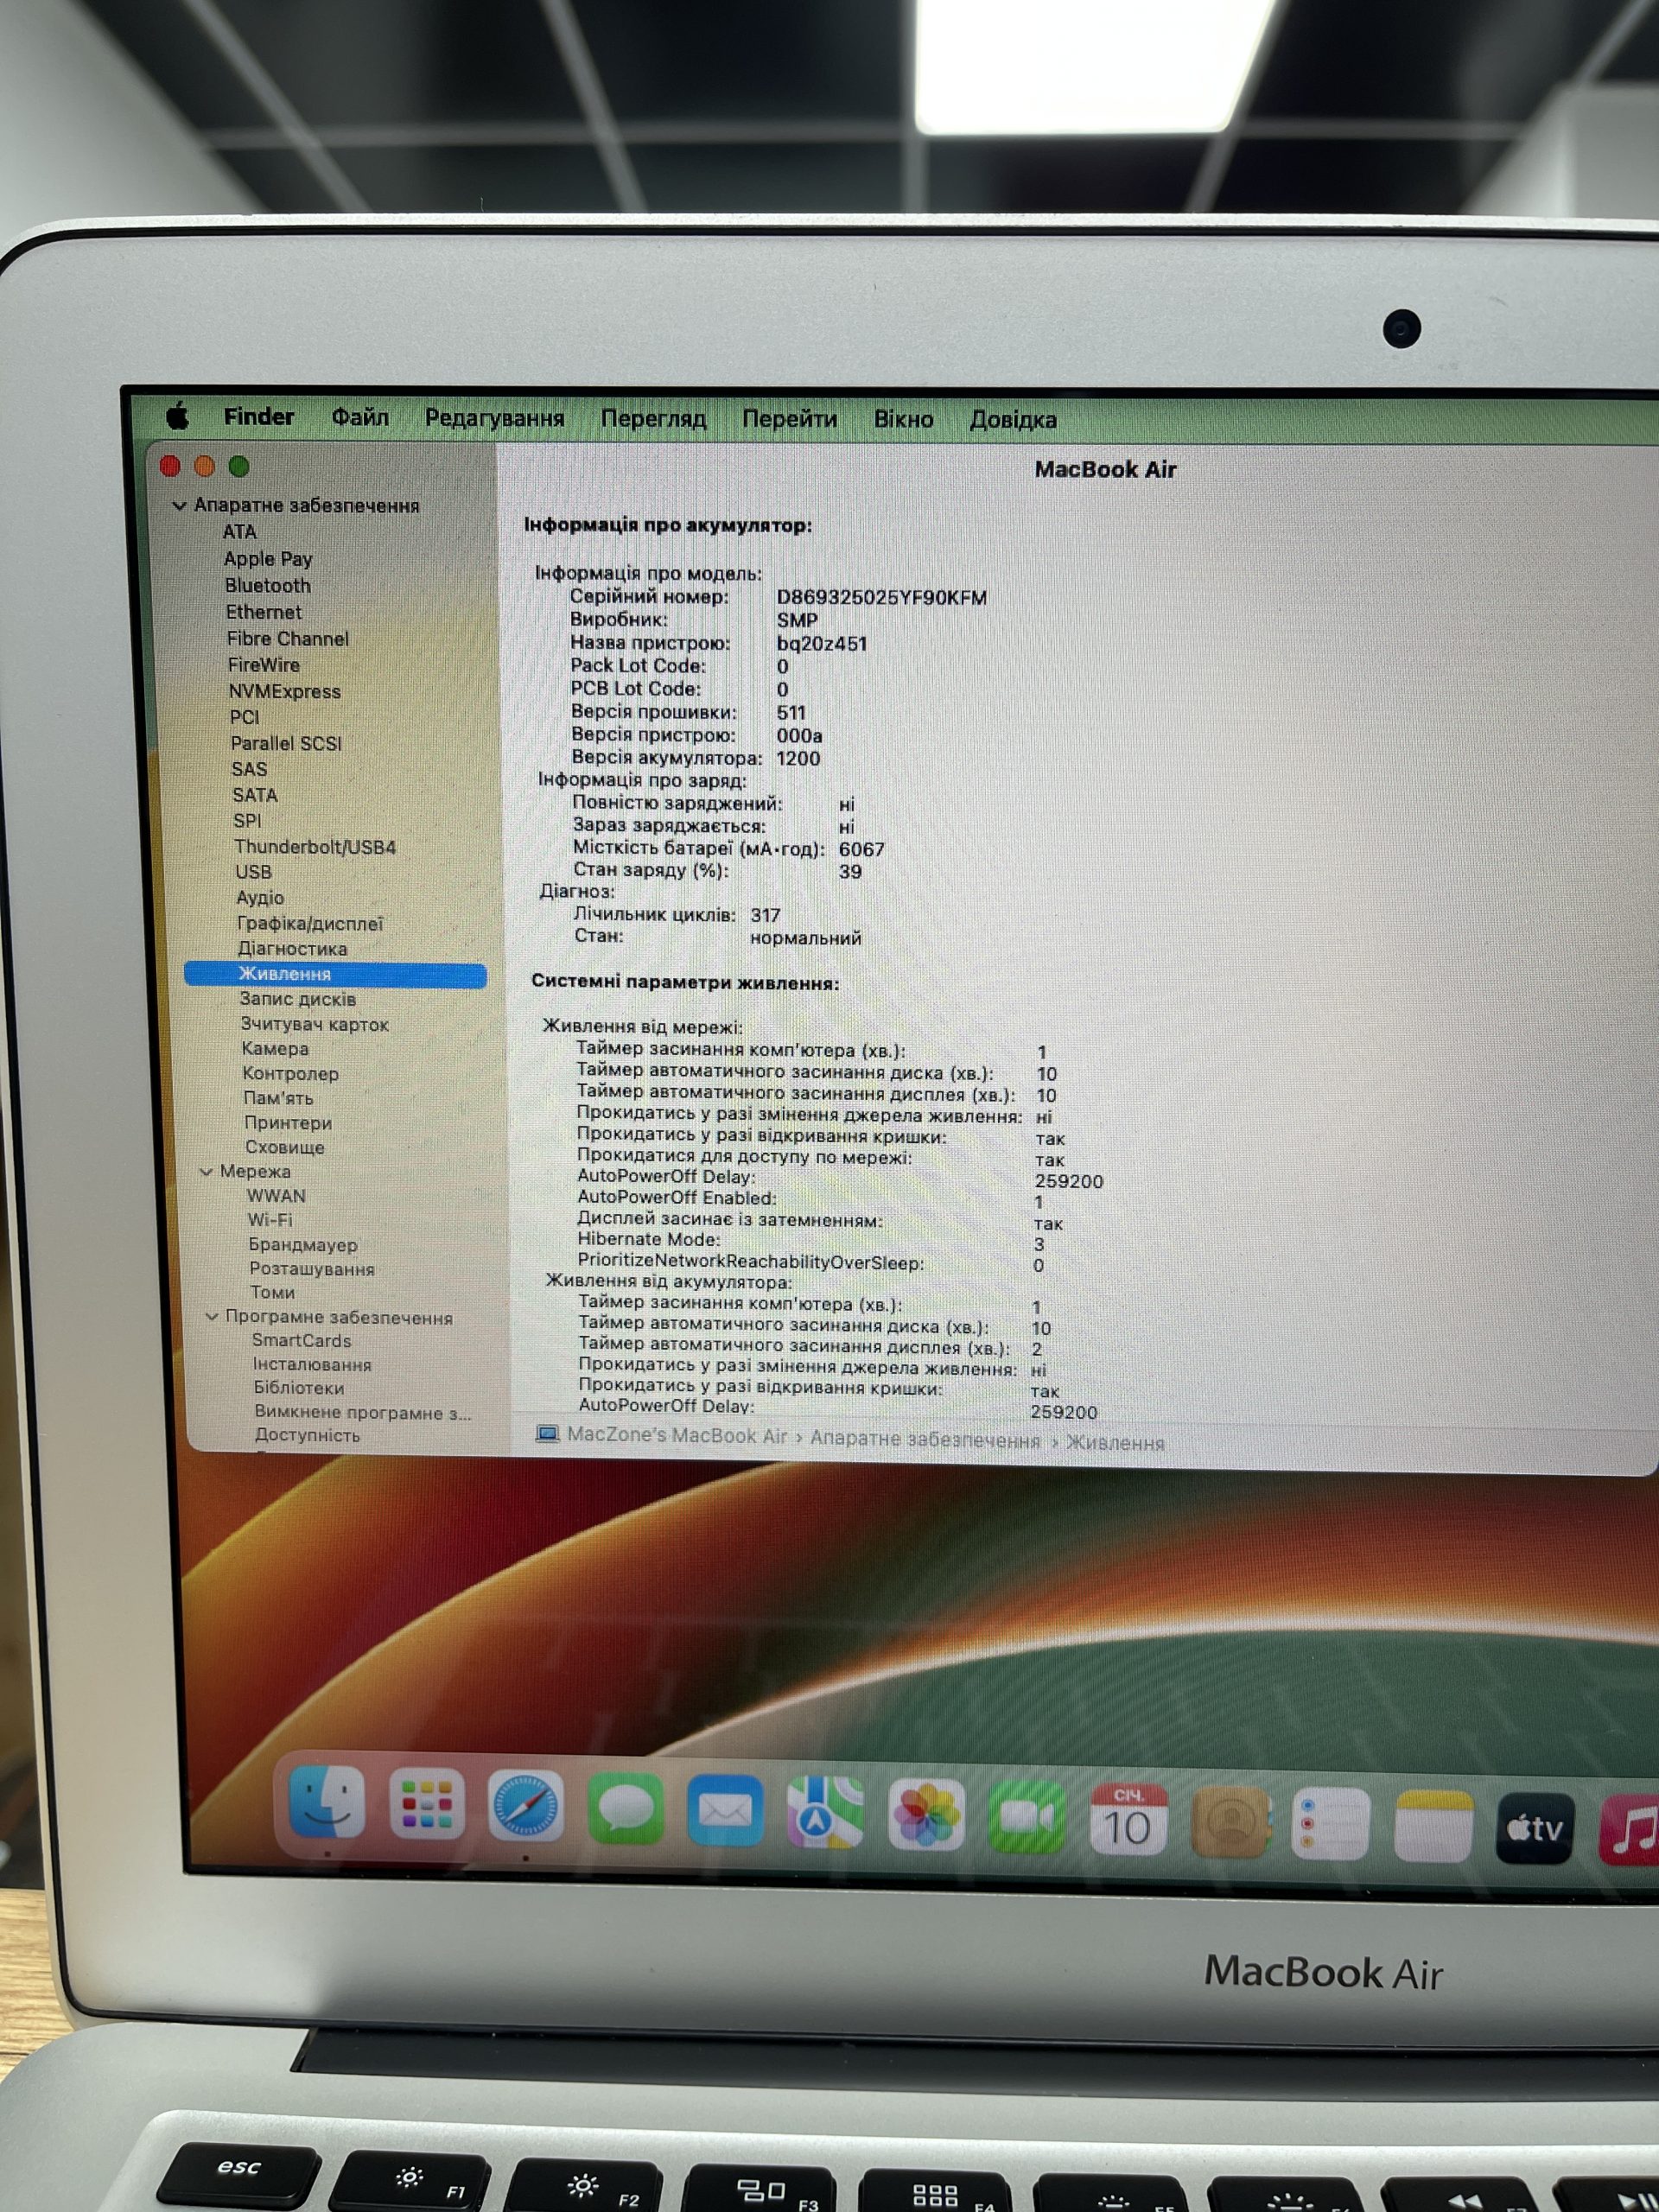Select Wi-Fi in the sidebar
This screenshot has width=1659, height=2212.
[x=270, y=1220]
